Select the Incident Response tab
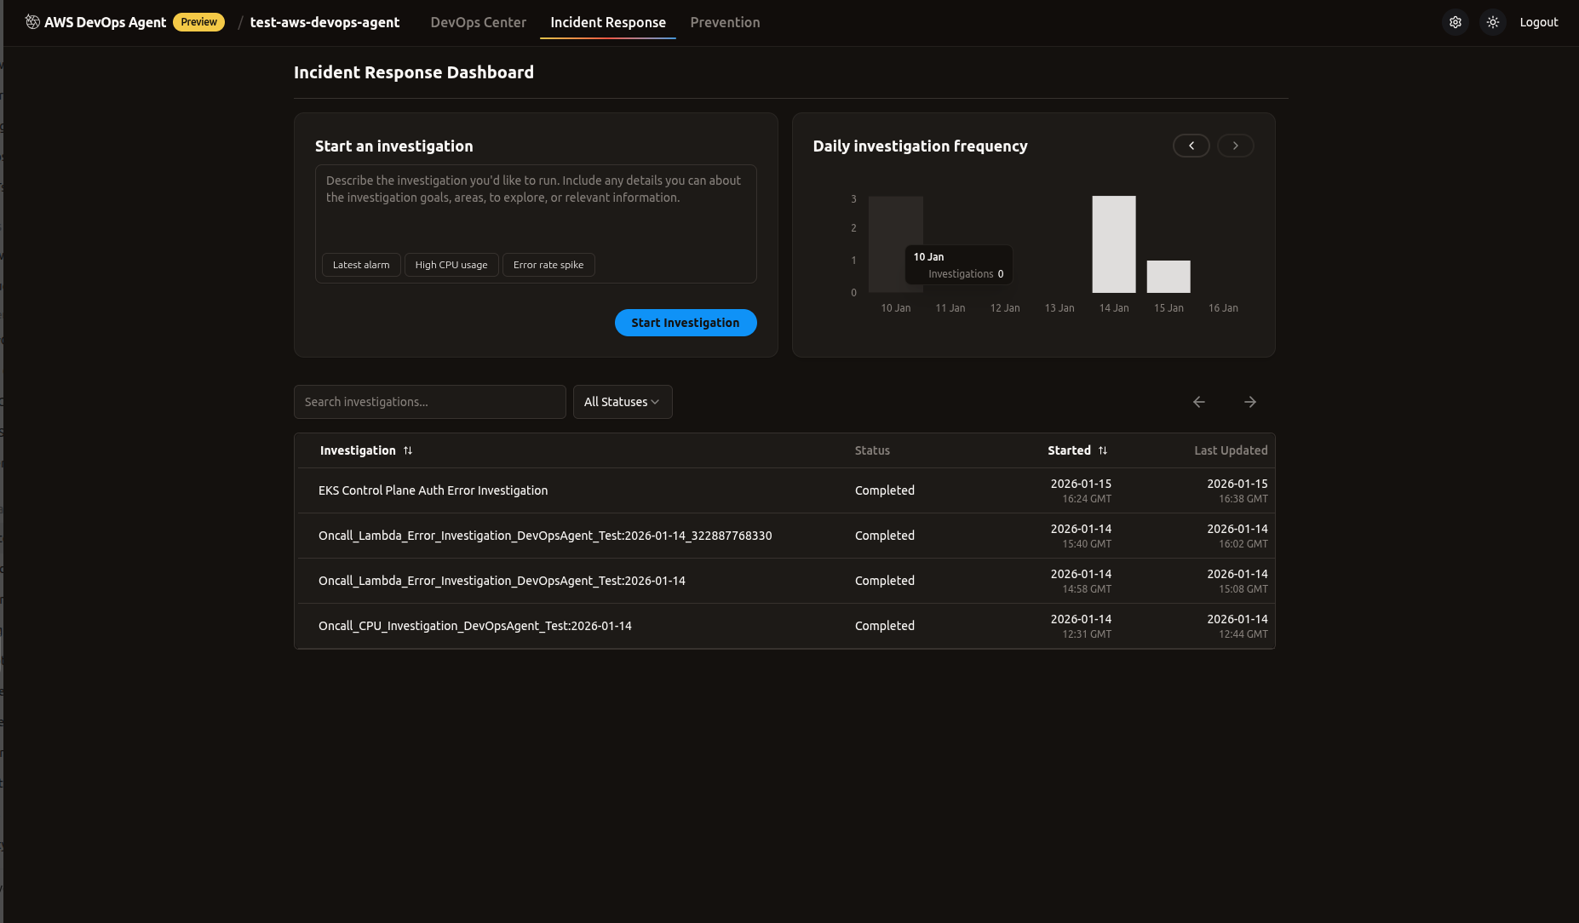Viewport: 1579px width, 923px height. click(x=608, y=22)
